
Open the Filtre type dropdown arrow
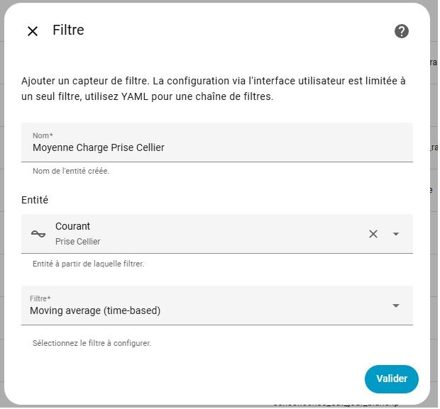396,306
